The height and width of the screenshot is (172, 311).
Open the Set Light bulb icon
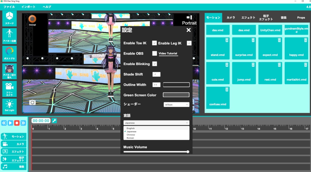point(9,106)
